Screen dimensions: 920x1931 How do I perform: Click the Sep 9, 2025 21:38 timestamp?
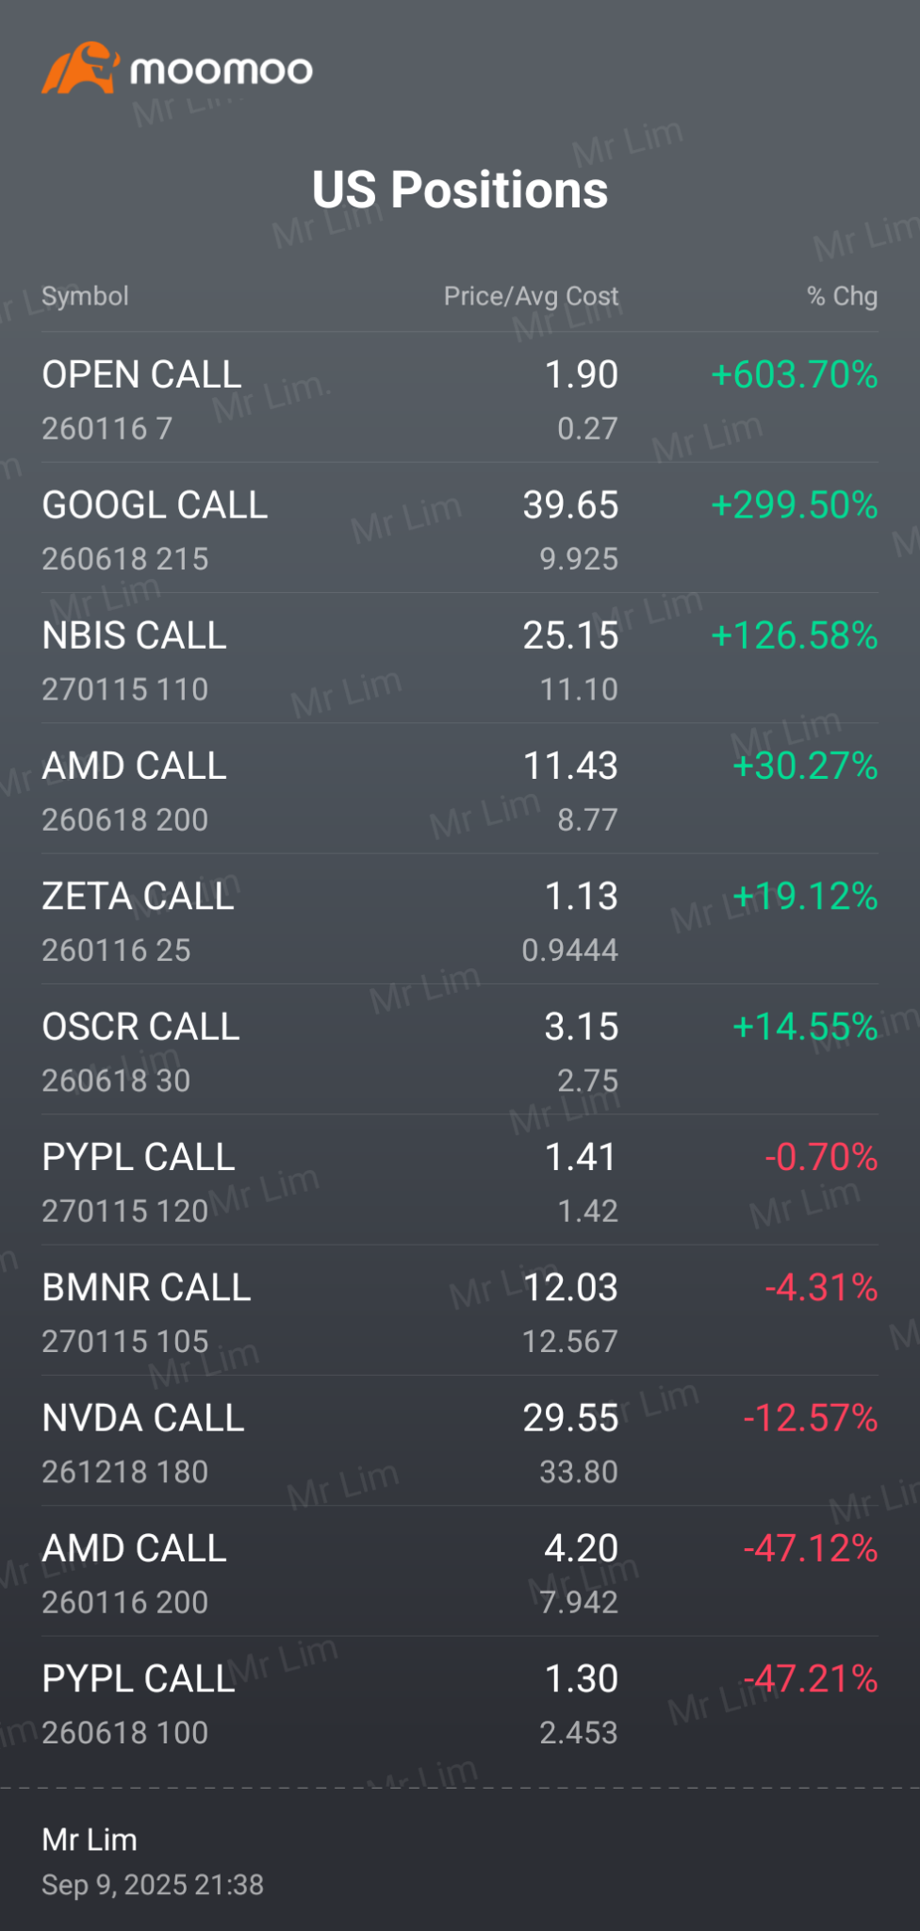point(153,1885)
